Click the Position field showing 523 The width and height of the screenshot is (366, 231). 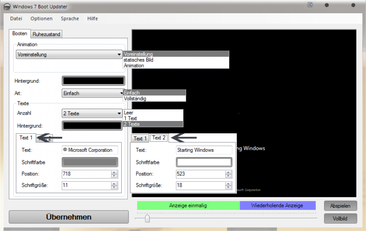200,174
